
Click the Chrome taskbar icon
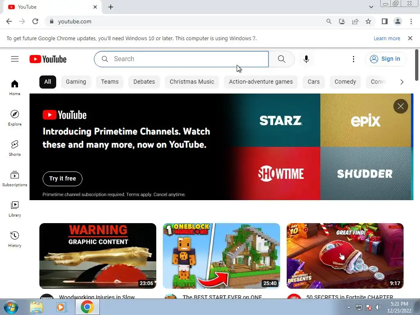click(87, 307)
